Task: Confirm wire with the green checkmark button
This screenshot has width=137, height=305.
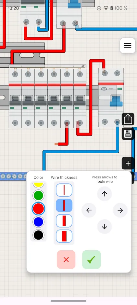Action: click(92, 259)
